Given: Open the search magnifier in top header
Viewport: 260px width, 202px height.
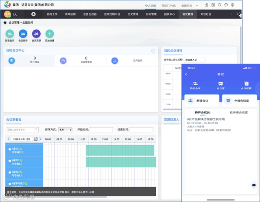Looking at the screenshot, I should coord(220,5).
